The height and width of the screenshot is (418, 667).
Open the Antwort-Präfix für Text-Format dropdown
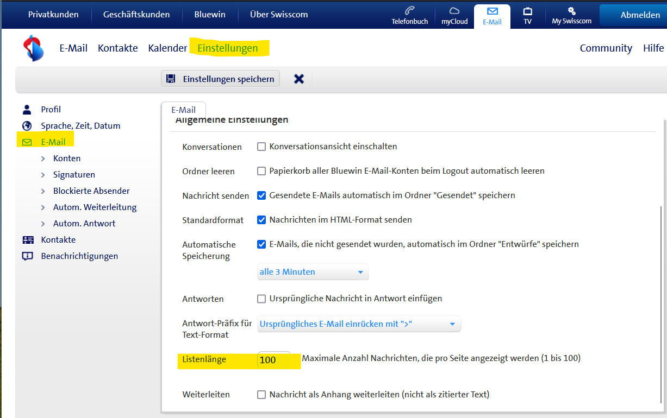[x=359, y=324]
